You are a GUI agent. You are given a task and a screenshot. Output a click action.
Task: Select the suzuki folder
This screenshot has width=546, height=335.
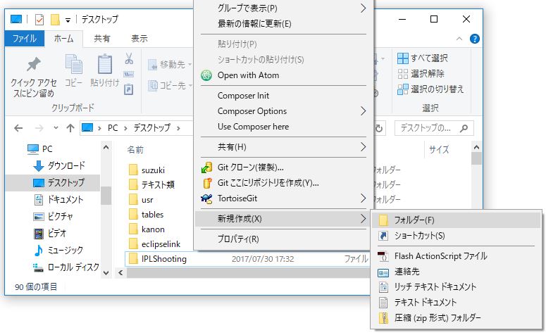[x=147, y=170]
